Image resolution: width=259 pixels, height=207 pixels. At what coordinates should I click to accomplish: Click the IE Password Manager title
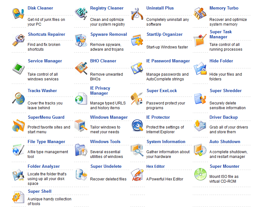pos(168,61)
